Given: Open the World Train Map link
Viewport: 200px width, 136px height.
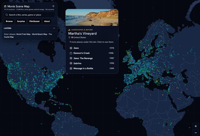Looking at the screenshot, I should click(x=23, y=34).
